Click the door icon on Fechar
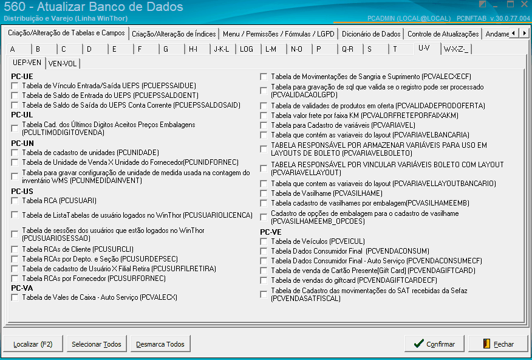This screenshot has width=532, height=360. tap(486, 344)
